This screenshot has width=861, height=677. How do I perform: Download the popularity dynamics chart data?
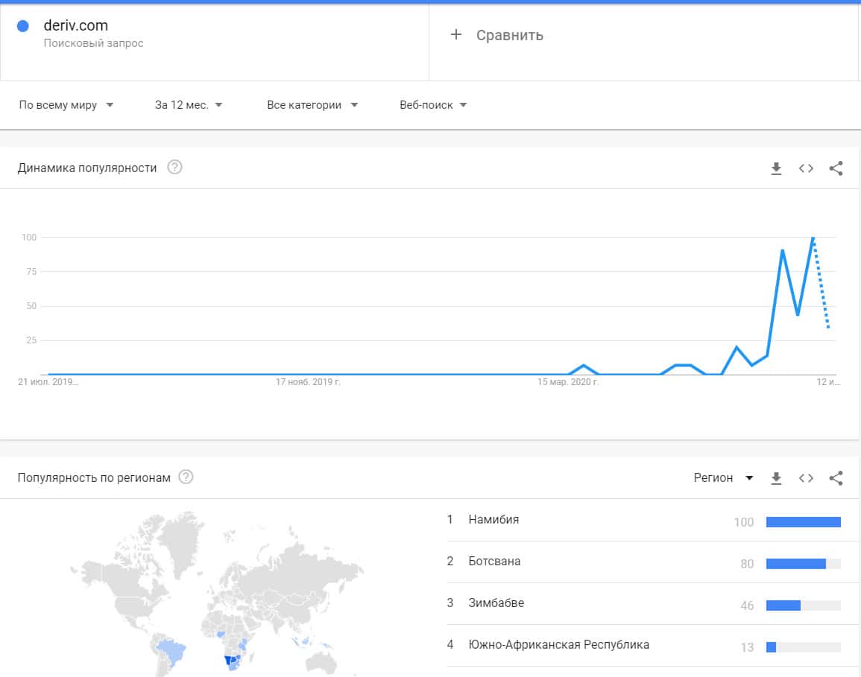tap(776, 168)
